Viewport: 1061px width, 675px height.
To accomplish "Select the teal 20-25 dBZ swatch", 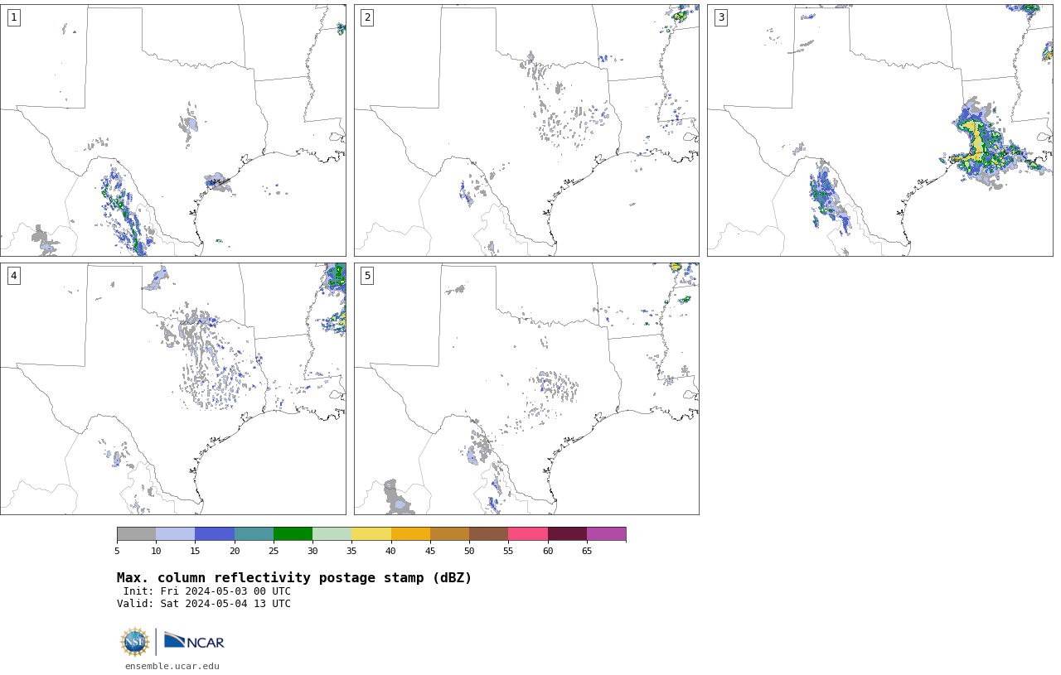I will (x=254, y=533).
